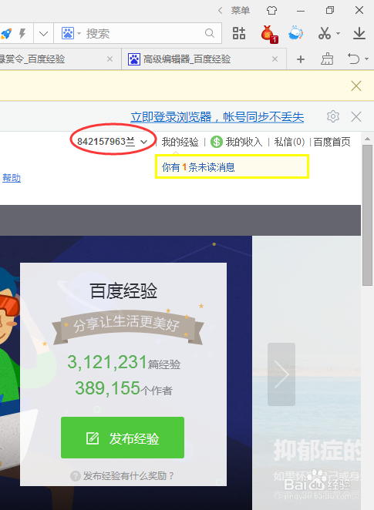Screen dimensions: 374x510
Task: Open the skin (shirt) icon
Action: [271, 11]
